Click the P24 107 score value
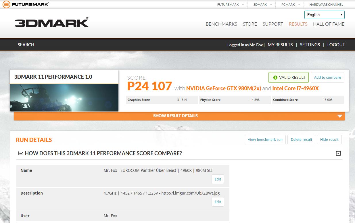The image size is (355, 223). click(149, 86)
